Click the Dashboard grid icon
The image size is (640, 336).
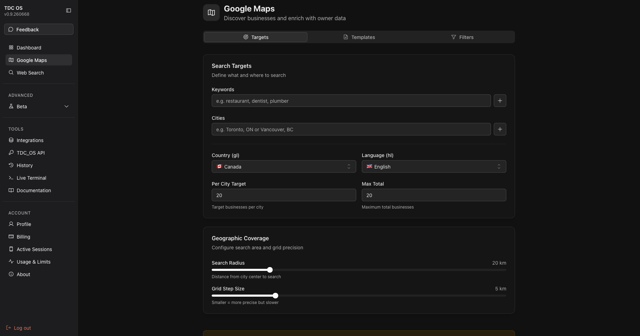click(x=11, y=48)
